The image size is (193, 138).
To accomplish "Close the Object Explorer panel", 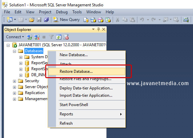I will coord(104,29).
